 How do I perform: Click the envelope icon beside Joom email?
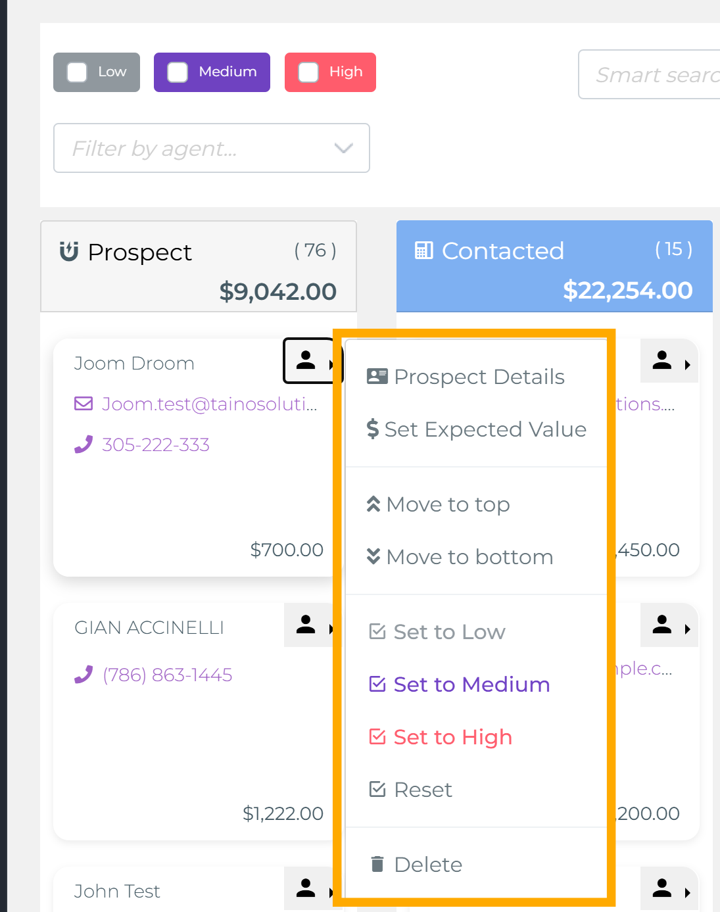click(x=84, y=403)
